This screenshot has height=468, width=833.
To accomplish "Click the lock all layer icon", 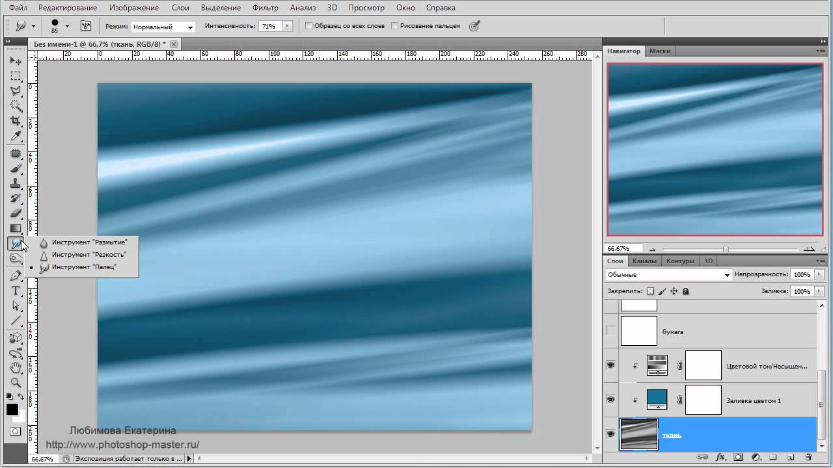I will pyautogui.click(x=685, y=292).
